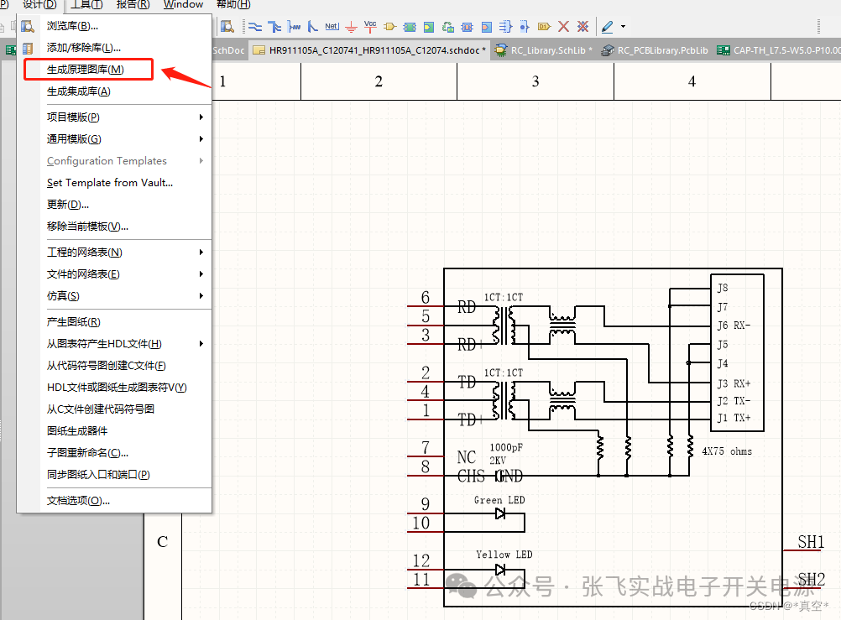Open the drawing pen dropdown arrow
The height and width of the screenshot is (620, 841).
tap(621, 26)
